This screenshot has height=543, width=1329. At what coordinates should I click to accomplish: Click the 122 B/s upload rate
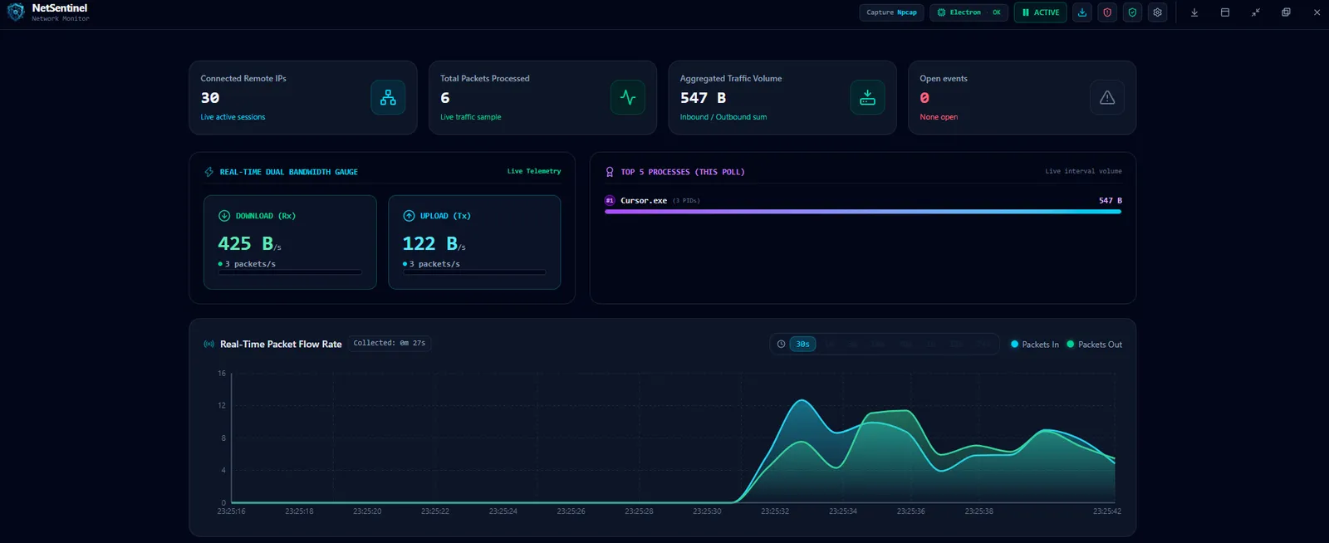[434, 243]
